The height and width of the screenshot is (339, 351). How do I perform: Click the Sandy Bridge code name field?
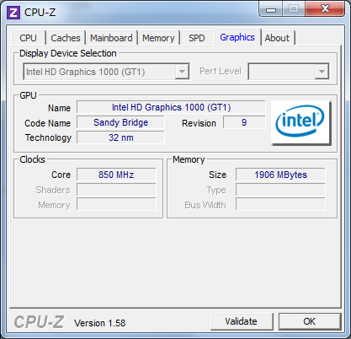coord(120,122)
